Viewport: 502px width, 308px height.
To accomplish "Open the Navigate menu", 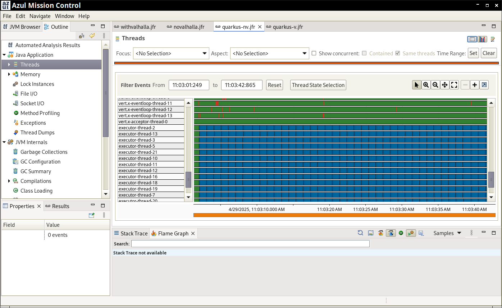I will point(40,16).
